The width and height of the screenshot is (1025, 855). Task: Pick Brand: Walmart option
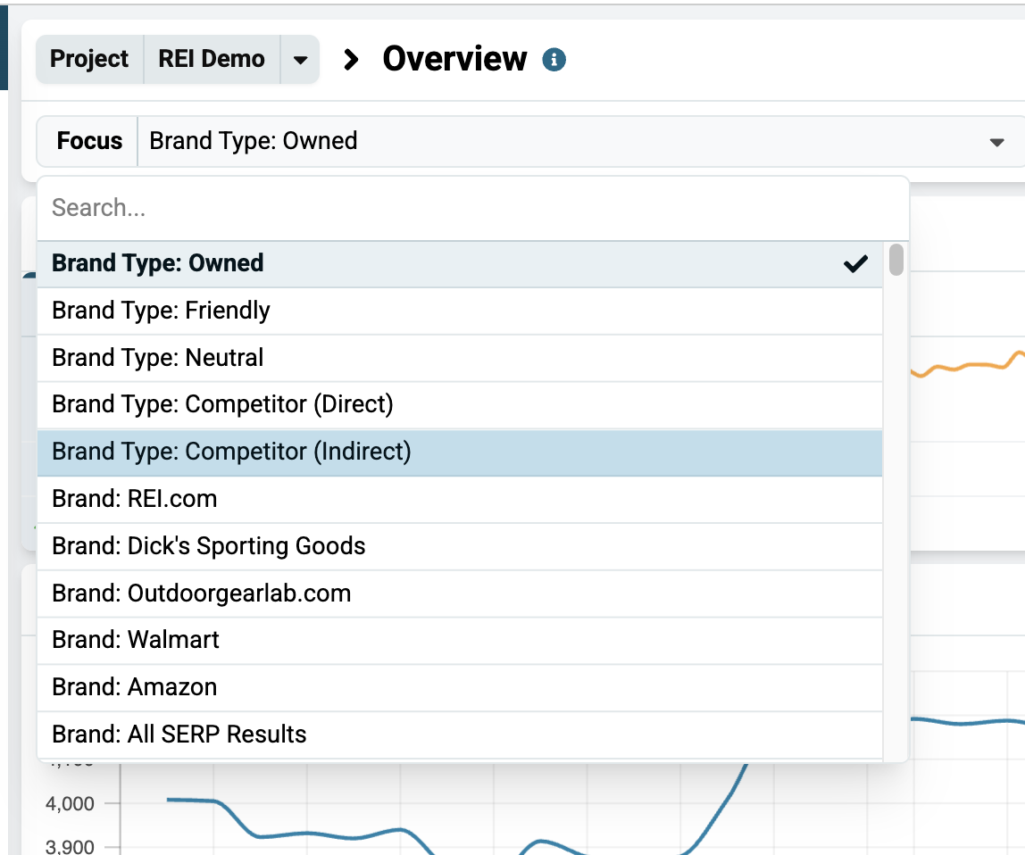click(x=460, y=640)
